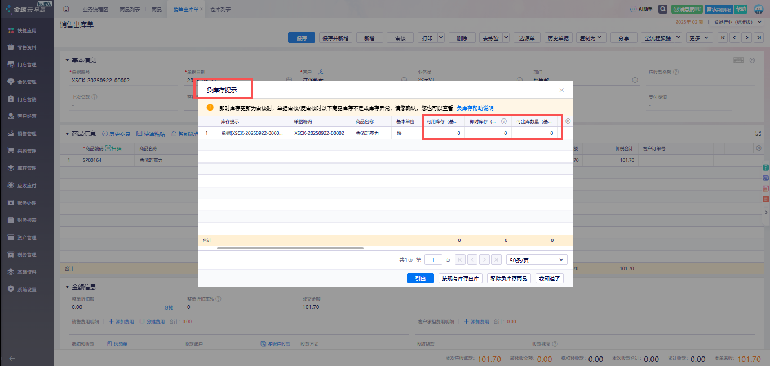Go to previous page in dialog pager
This screenshot has height=366, width=770.
point(472,260)
